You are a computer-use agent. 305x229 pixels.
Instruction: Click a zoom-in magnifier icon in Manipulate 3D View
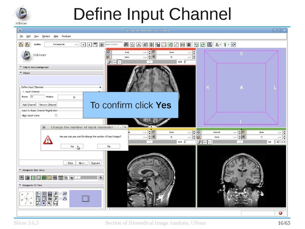56,194
